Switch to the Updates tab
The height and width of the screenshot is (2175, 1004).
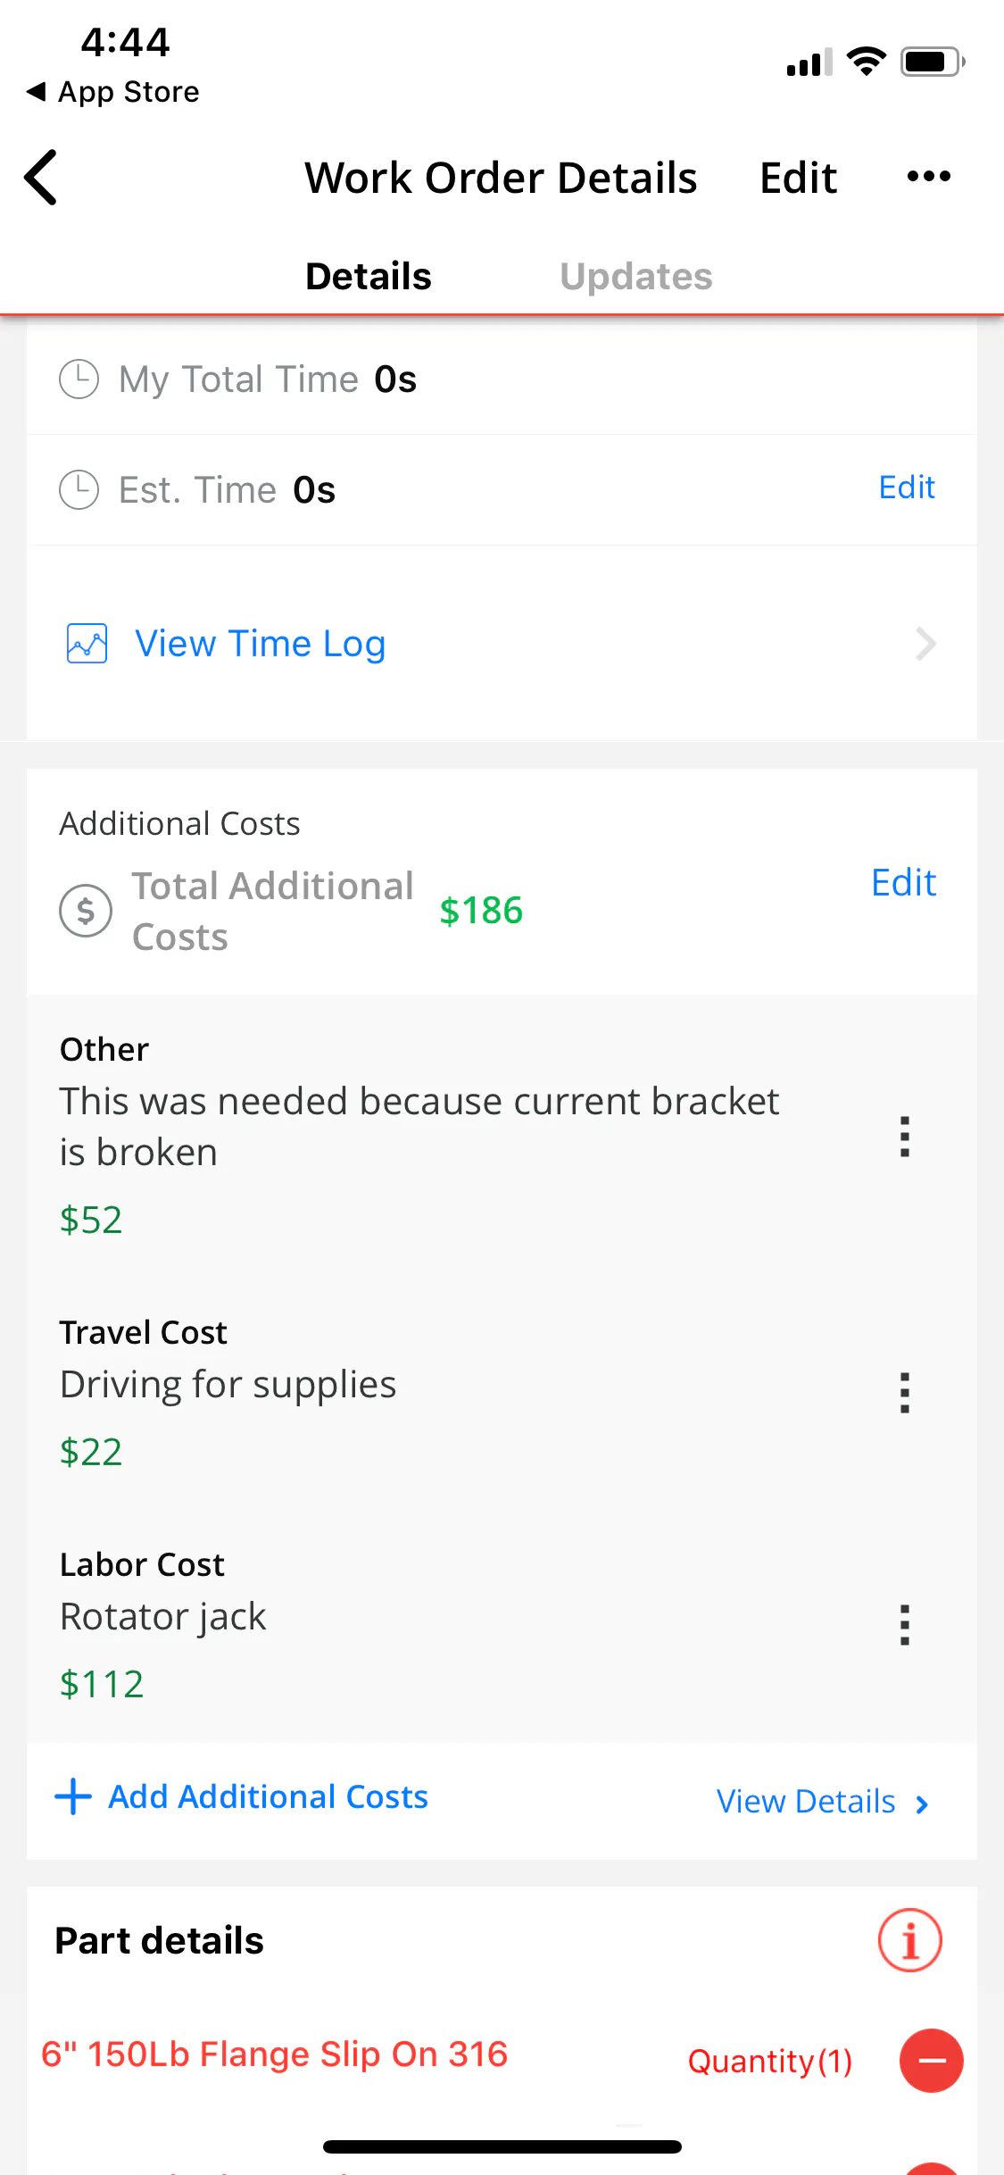click(x=635, y=277)
